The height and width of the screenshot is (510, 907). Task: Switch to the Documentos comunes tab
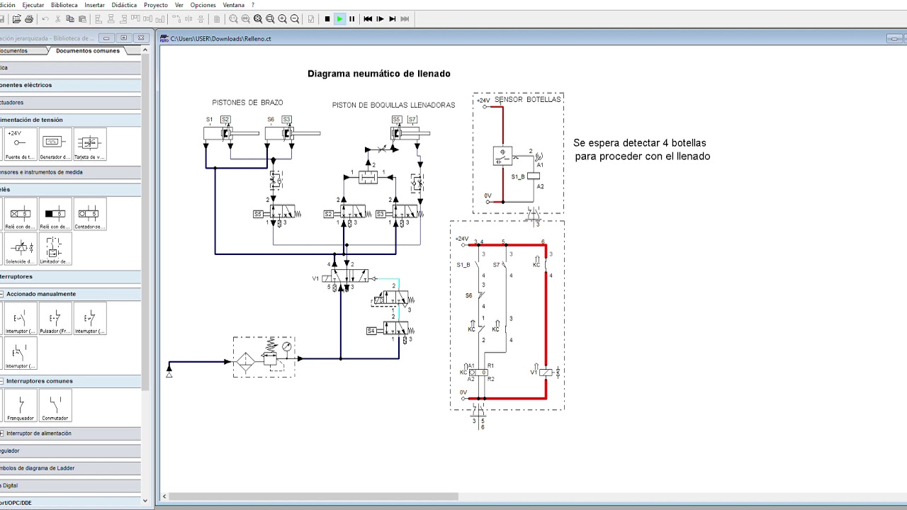(88, 51)
